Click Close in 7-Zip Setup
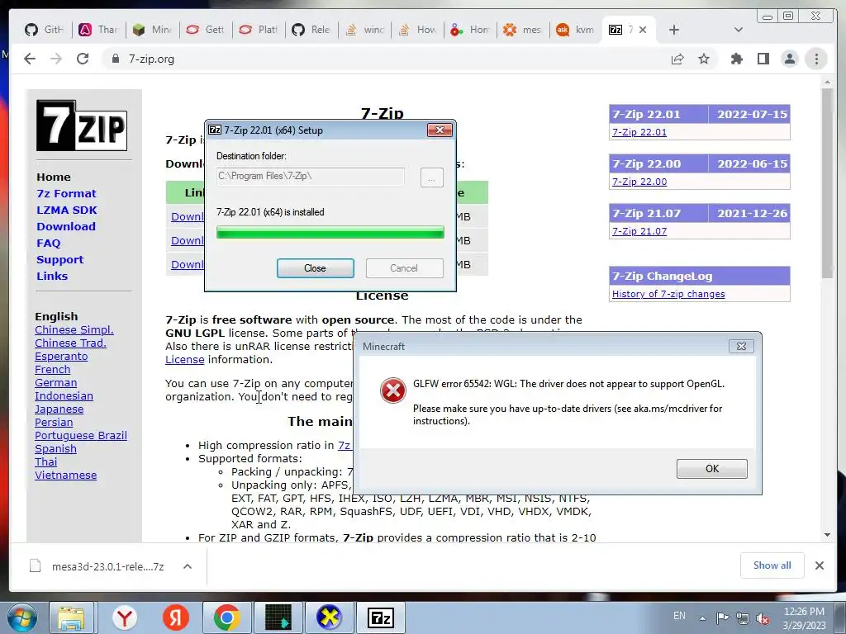The width and height of the screenshot is (846, 634). pos(315,268)
